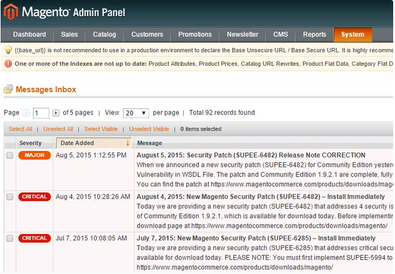Image resolution: width=395 pixels, height=274 pixels.
Task: Open the per page view dropdown
Action: pyautogui.click(x=136, y=113)
